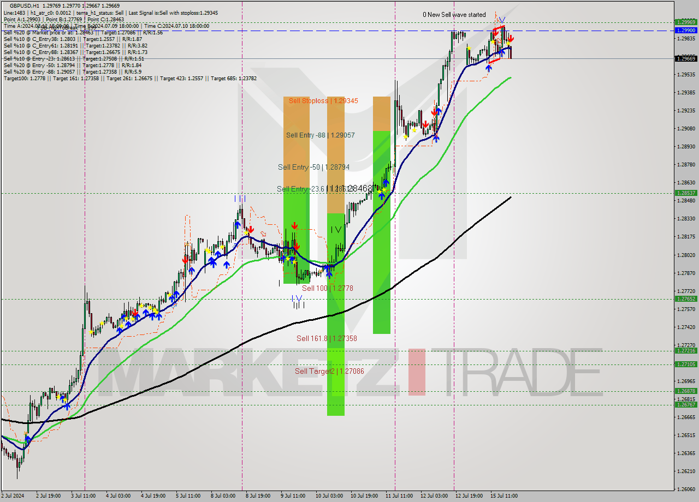Click the 'Sell Entry -50 | 1.28794' label
This screenshot has width=699, height=502.
[x=312, y=167]
